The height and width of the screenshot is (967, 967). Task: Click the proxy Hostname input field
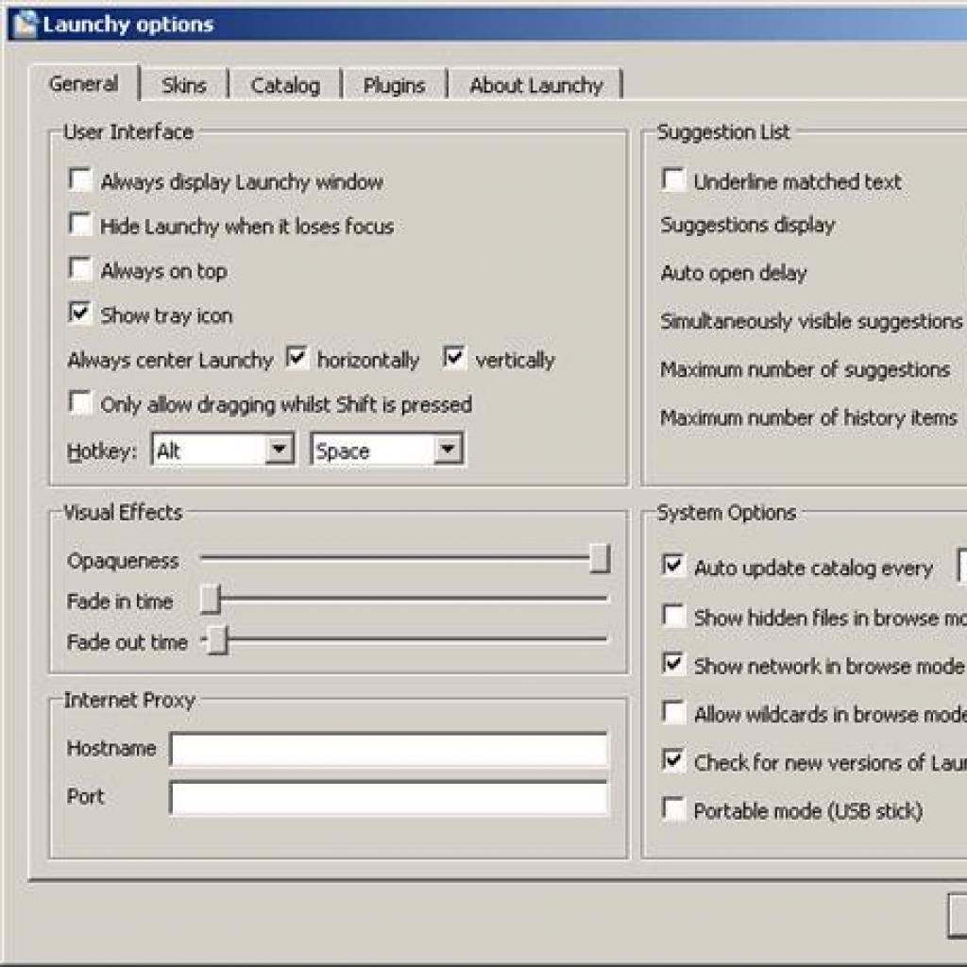point(388,749)
